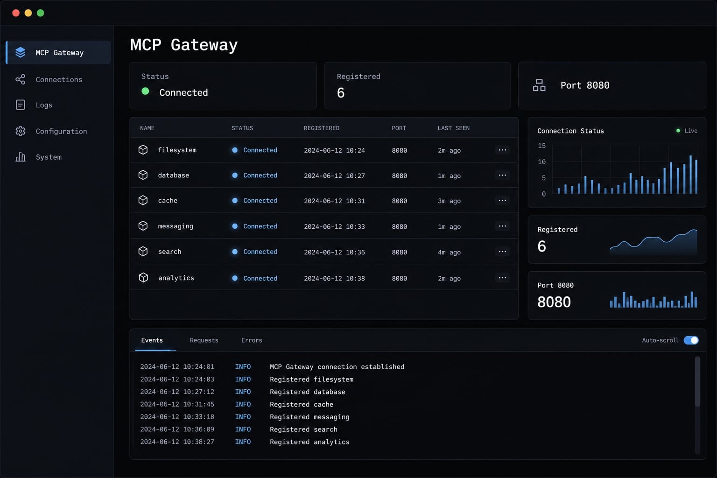Click the System bar chart icon in sidebar

pyautogui.click(x=21, y=157)
